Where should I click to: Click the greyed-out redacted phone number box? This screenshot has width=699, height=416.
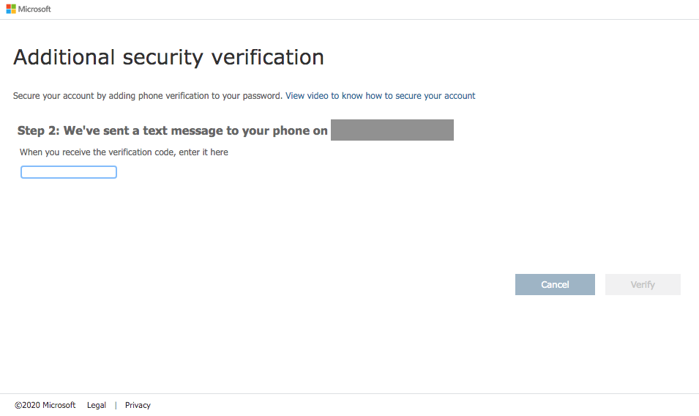pos(392,130)
